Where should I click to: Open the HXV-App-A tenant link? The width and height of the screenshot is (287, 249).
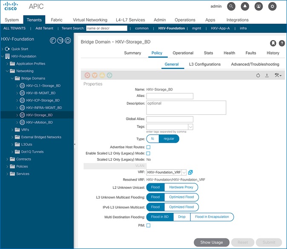coord(220,28)
